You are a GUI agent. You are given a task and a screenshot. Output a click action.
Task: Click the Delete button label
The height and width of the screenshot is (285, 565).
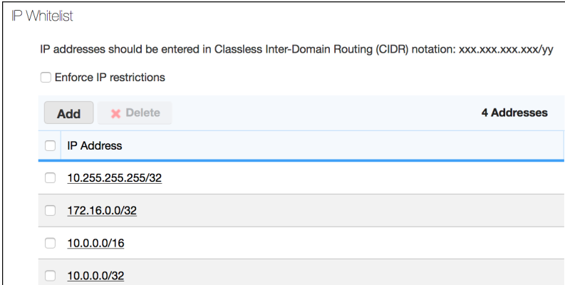click(x=143, y=113)
